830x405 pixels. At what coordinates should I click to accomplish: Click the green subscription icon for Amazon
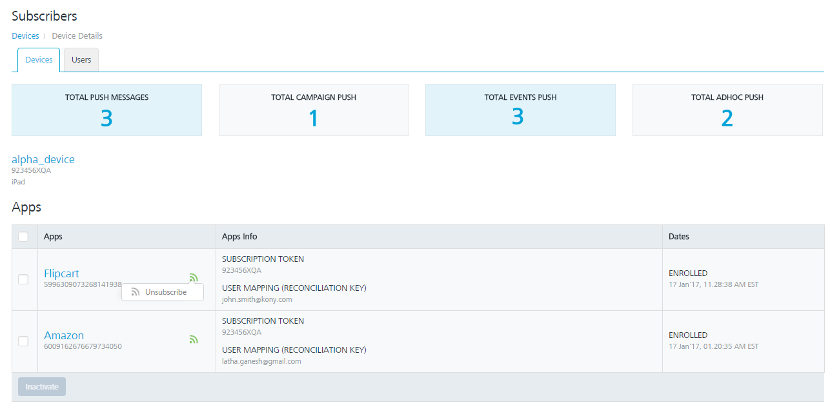[193, 339]
